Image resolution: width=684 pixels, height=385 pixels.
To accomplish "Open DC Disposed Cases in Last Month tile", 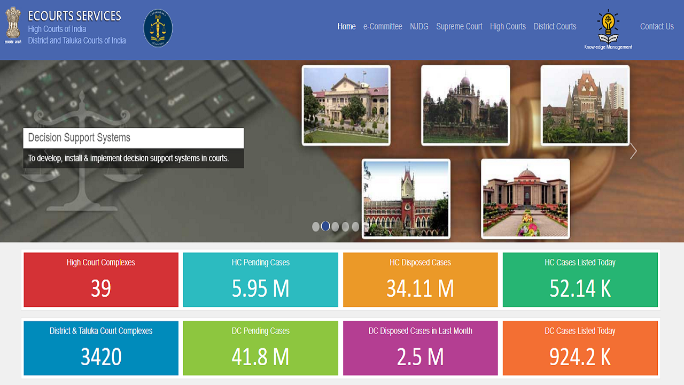I will (x=420, y=348).
